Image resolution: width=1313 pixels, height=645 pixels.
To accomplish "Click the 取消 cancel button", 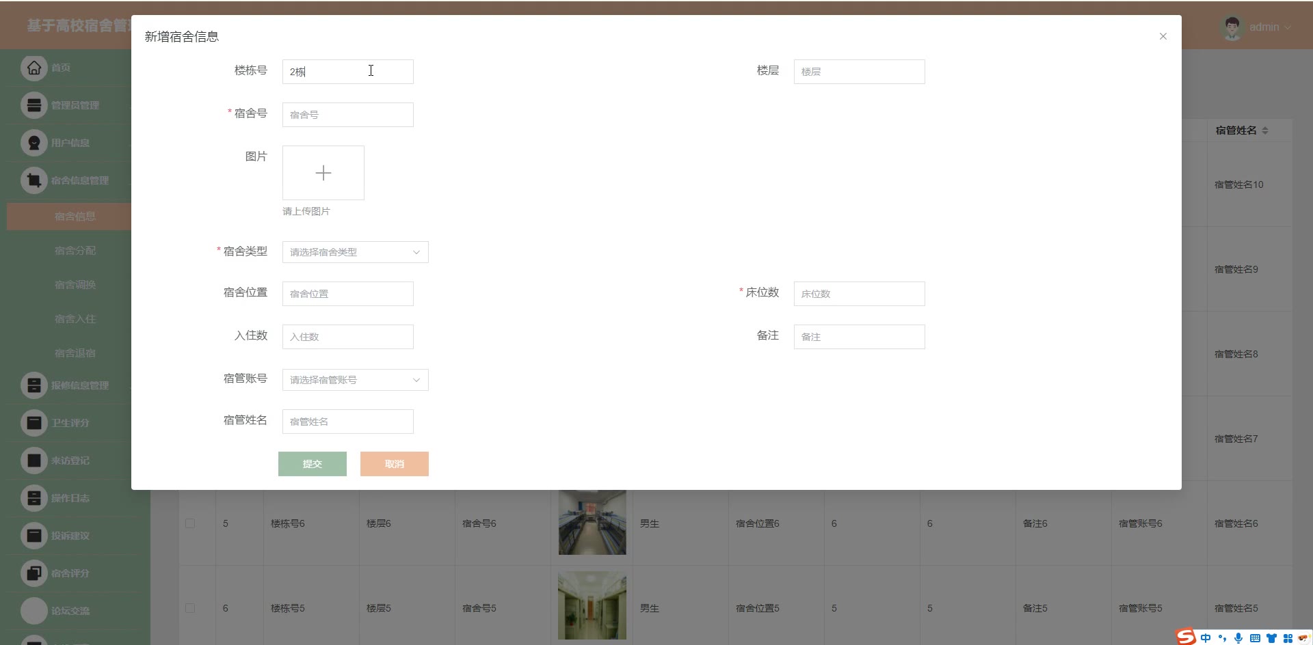I will [395, 464].
